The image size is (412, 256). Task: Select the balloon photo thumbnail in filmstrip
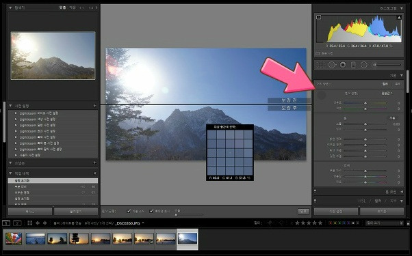click(14, 239)
